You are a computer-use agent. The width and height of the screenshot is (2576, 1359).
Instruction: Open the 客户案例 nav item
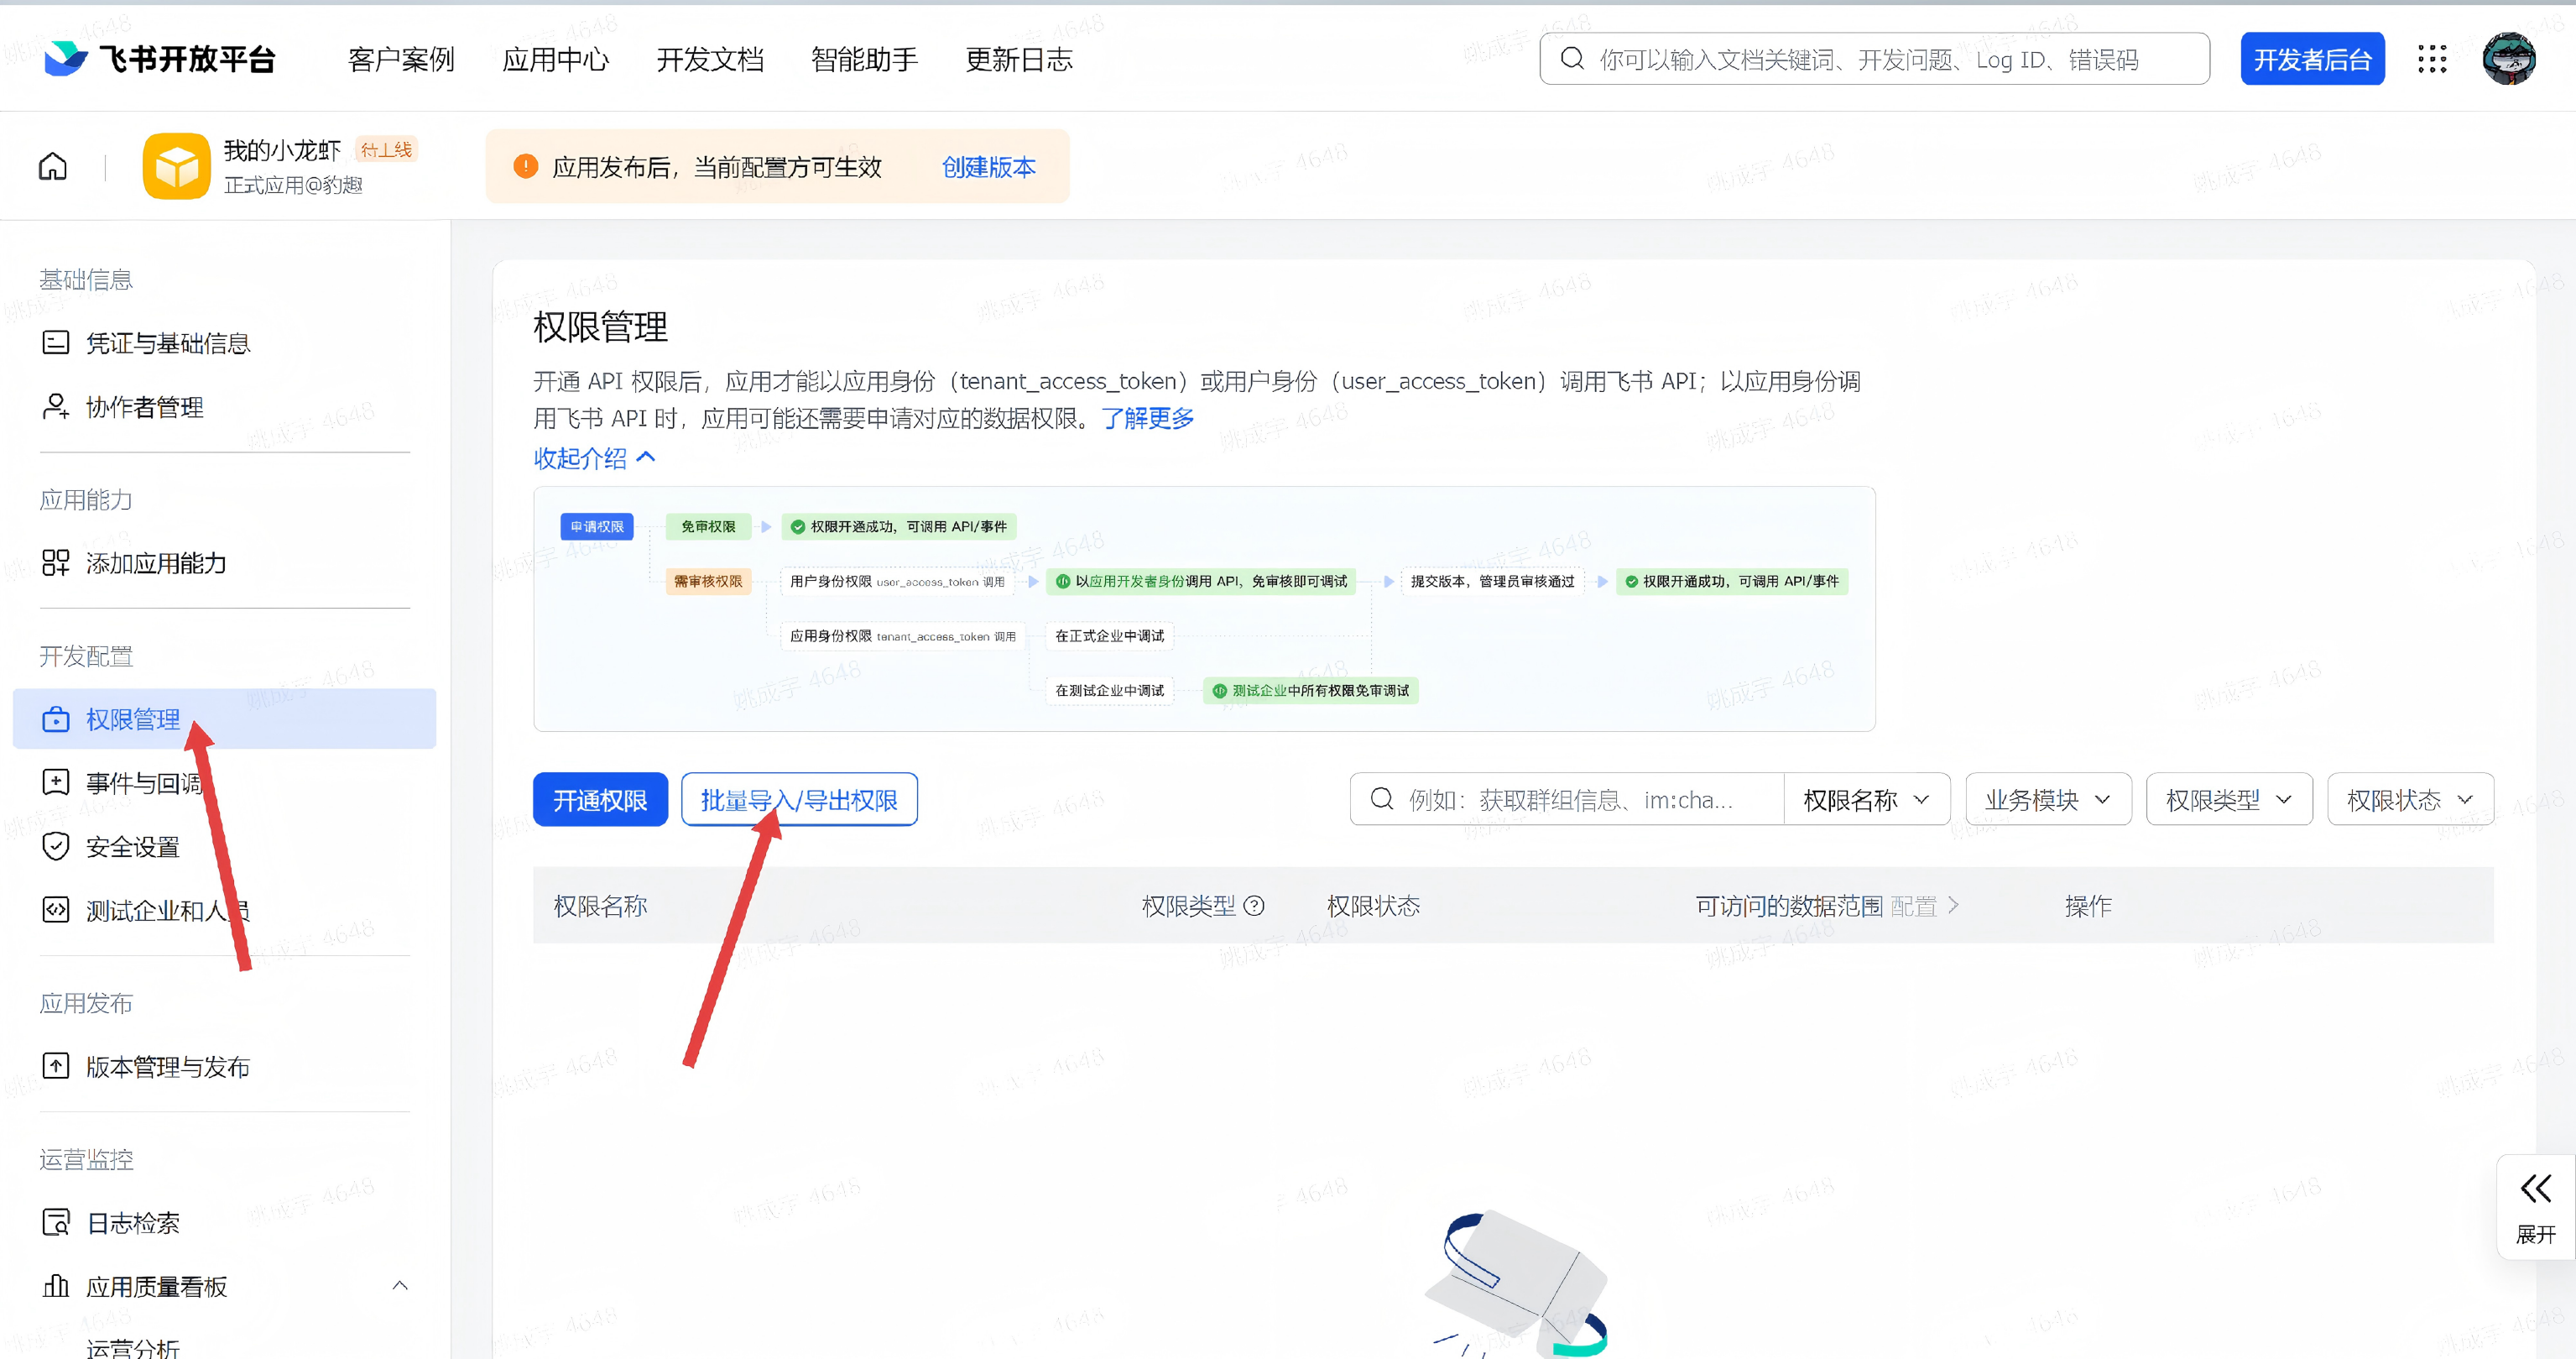tap(401, 59)
